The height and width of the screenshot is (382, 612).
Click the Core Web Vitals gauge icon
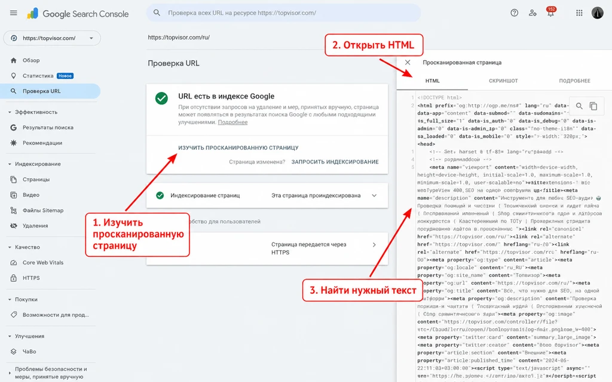[x=14, y=263]
